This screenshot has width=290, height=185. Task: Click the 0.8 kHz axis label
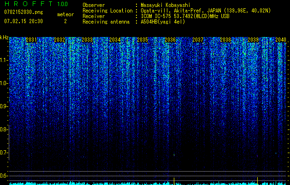point(4,129)
